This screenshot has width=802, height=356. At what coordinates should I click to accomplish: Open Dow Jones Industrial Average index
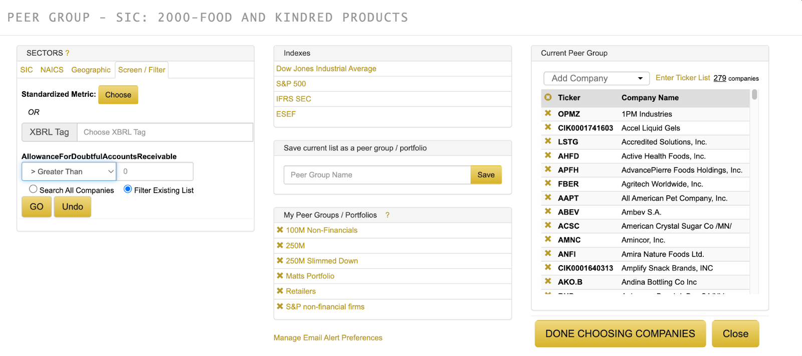point(326,69)
